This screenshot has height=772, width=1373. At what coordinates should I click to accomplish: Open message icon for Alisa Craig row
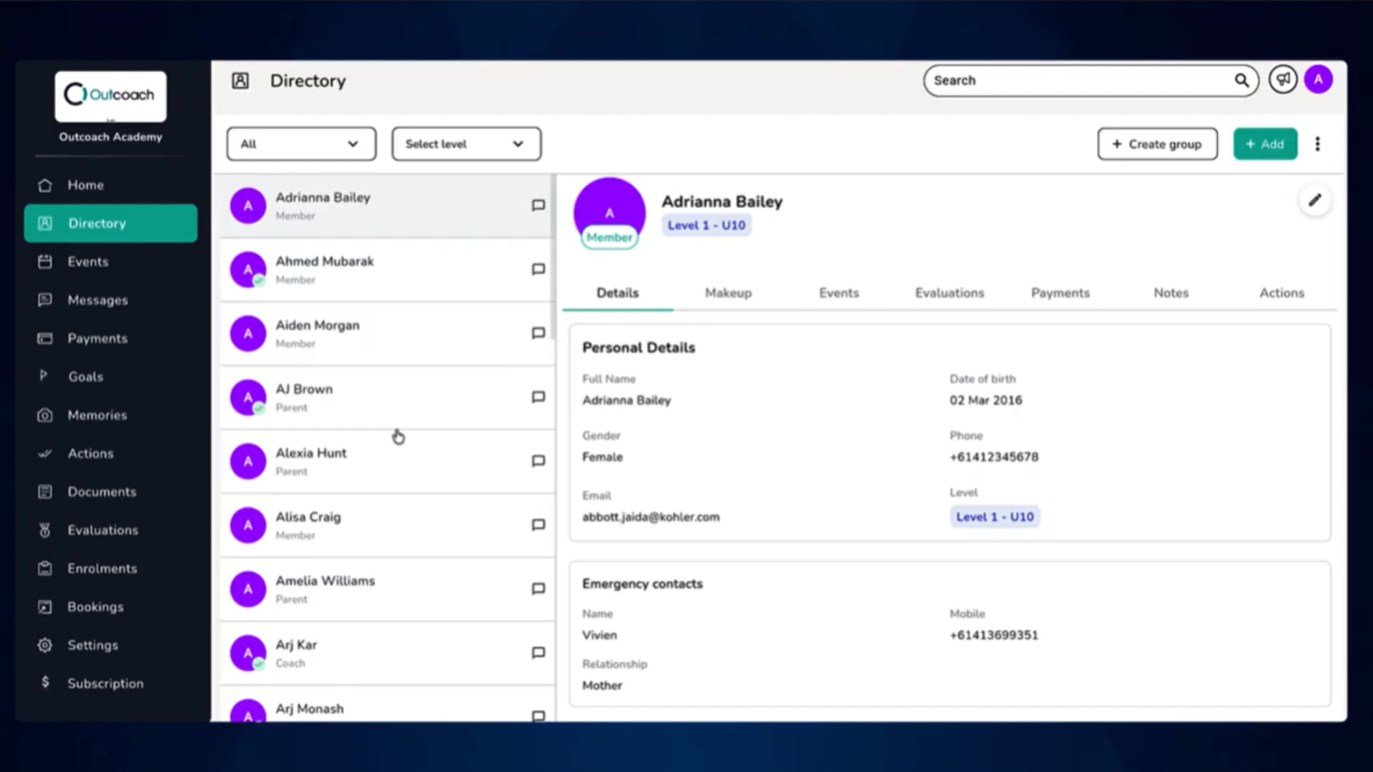tap(538, 525)
